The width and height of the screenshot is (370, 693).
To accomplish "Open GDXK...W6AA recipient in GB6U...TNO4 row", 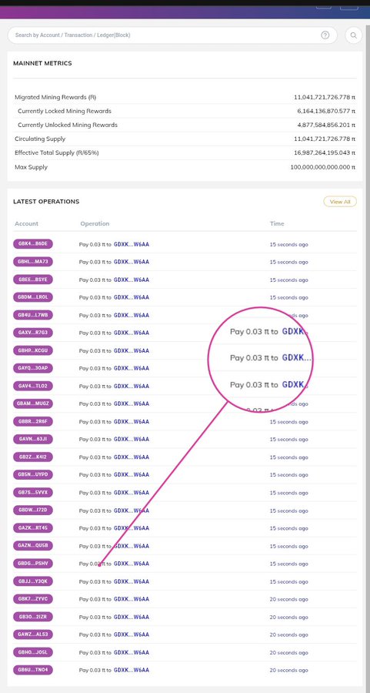I will tap(131, 670).
